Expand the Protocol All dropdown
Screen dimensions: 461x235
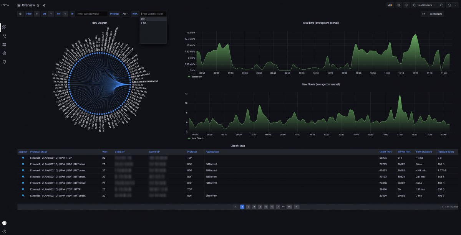click(x=125, y=14)
